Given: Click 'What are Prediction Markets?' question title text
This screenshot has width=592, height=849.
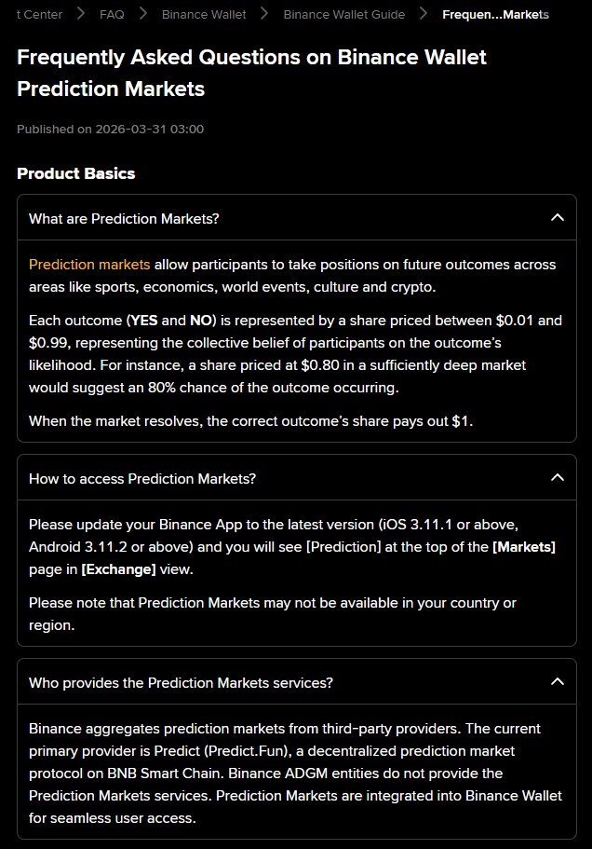Looking at the screenshot, I should pos(124,219).
